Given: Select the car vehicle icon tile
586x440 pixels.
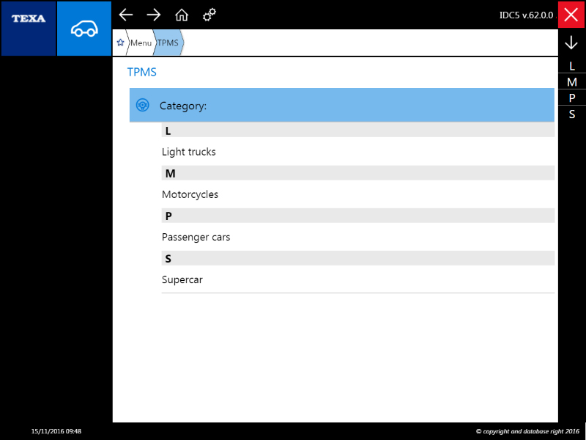Looking at the screenshot, I should (84, 29).
